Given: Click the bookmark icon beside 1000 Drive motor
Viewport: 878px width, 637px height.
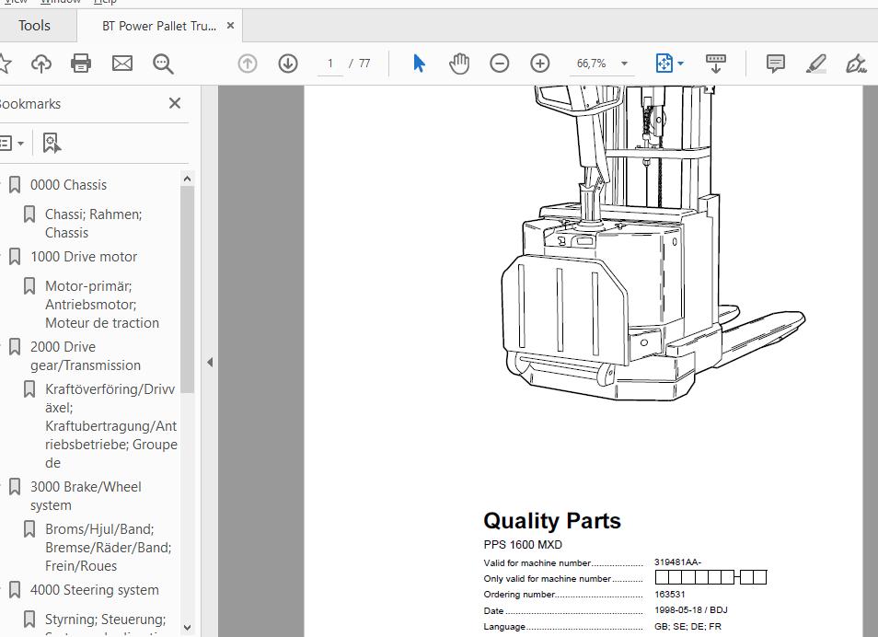Looking at the screenshot, I should [15, 257].
